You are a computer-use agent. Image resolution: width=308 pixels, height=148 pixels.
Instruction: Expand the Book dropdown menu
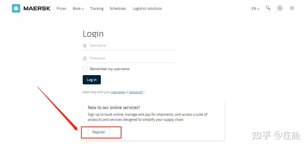pos(78,9)
